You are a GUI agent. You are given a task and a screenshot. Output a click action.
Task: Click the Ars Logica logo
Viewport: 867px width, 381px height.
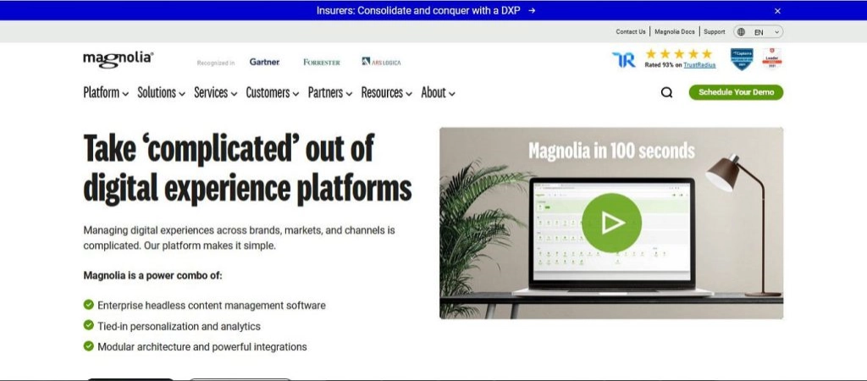pos(382,62)
